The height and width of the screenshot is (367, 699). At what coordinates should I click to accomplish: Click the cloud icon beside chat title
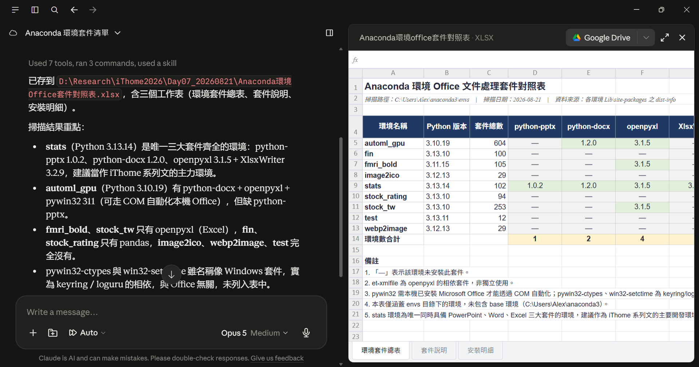tap(13, 33)
